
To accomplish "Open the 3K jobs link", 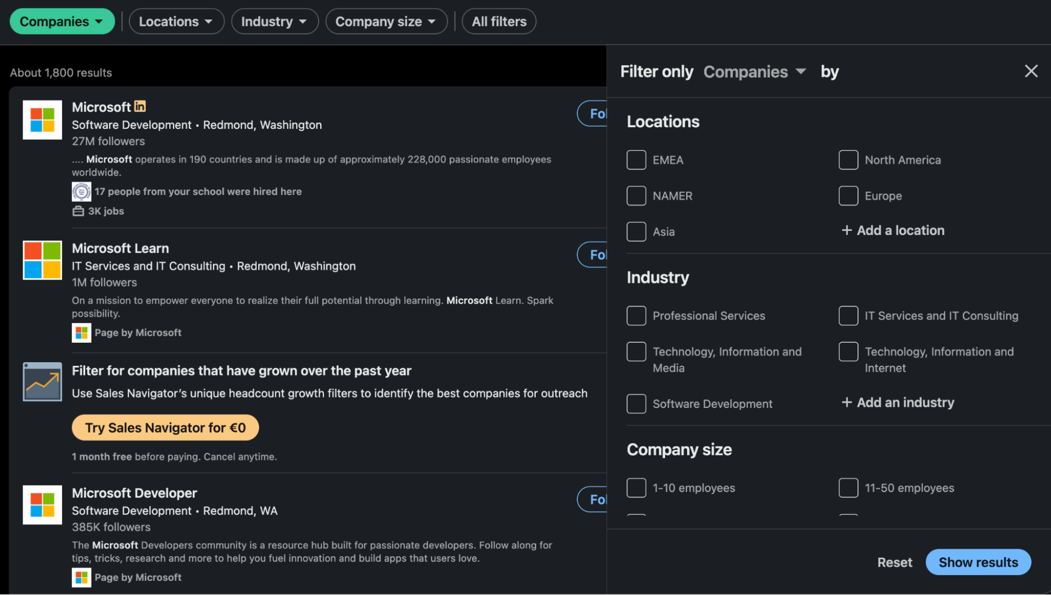I will pyautogui.click(x=106, y=211).
